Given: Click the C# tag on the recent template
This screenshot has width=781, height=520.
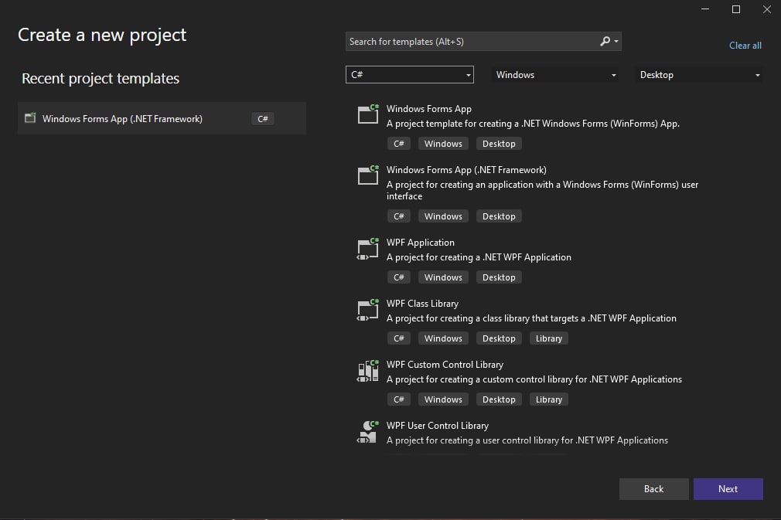Looking at the screenshot, I should (262, 119).
